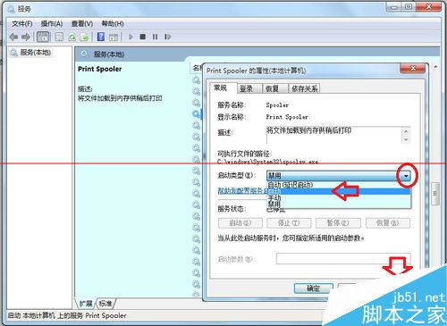Image resolution: width=447 pixels, height=326 pixels.
Task: Click the Properties sheet toolbar icon
Action: coord(59,37)
